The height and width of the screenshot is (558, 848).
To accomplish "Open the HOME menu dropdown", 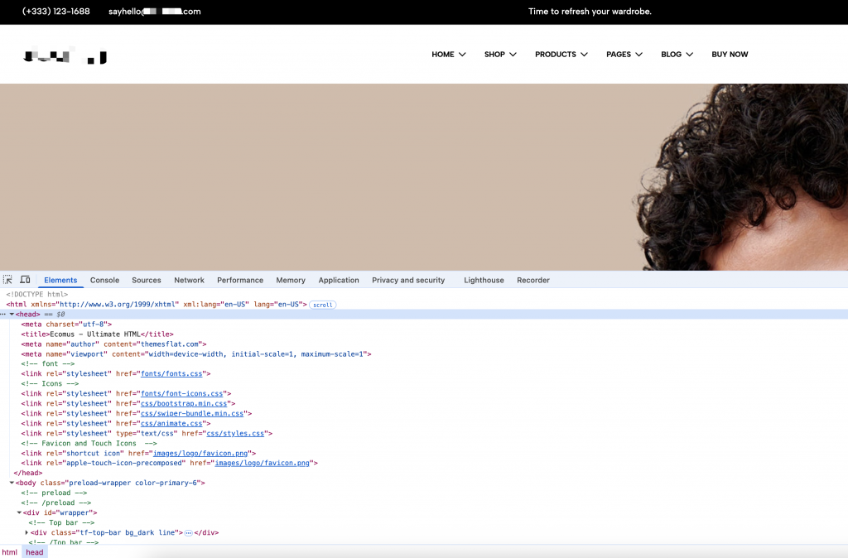I will click(x=448, y=54).
